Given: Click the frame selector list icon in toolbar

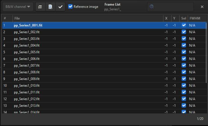Looking at the screenshot, I should (40, 7).
